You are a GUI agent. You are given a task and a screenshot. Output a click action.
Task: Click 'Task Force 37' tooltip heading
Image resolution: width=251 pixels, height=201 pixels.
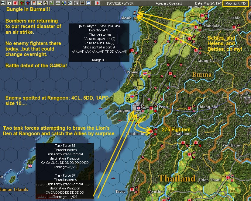65,175
